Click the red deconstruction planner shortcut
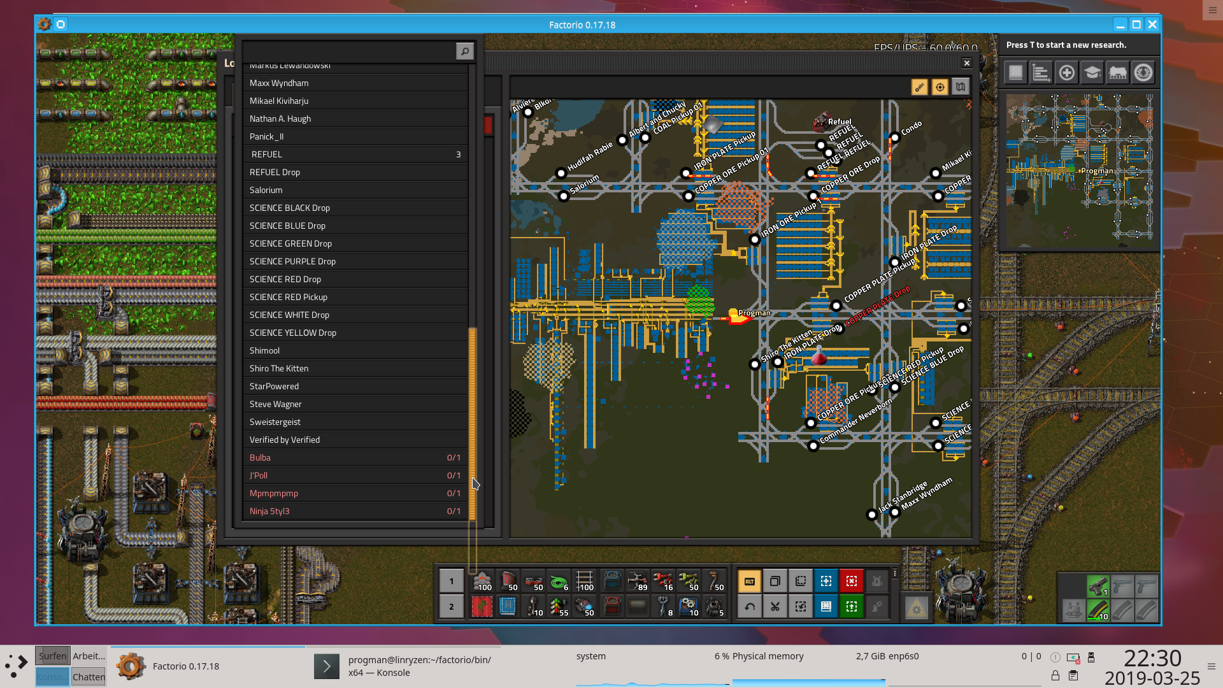 (852, 581)
